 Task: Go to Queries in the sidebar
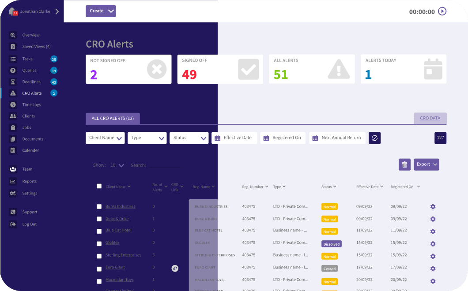(29, 71)
